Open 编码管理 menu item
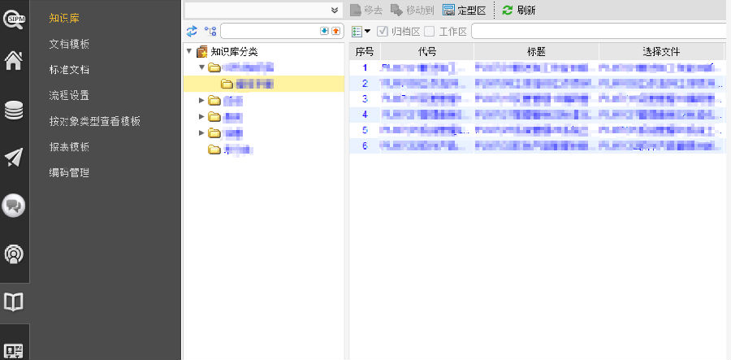The width and height of the screenshot is (731, 360). pos(69,172)
